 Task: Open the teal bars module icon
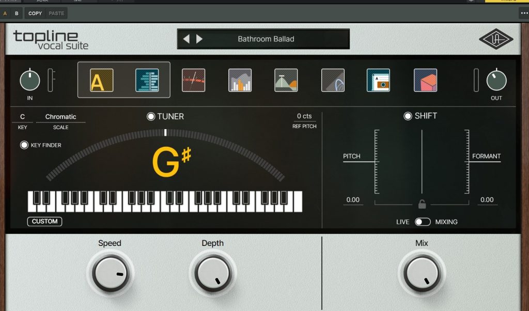click(147, 80)
